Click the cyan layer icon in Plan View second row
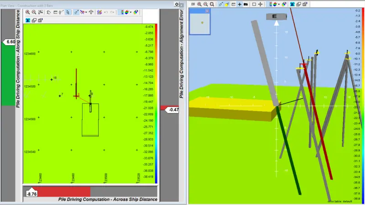This screenshot has height=205, width=365. [28, 20]
